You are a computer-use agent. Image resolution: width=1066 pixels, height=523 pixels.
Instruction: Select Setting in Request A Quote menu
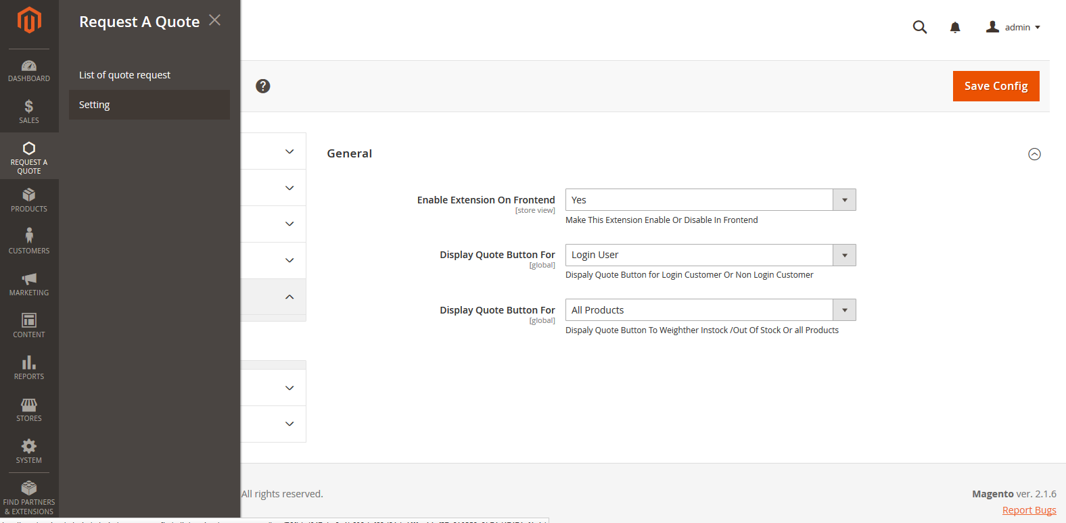point(95,105)
